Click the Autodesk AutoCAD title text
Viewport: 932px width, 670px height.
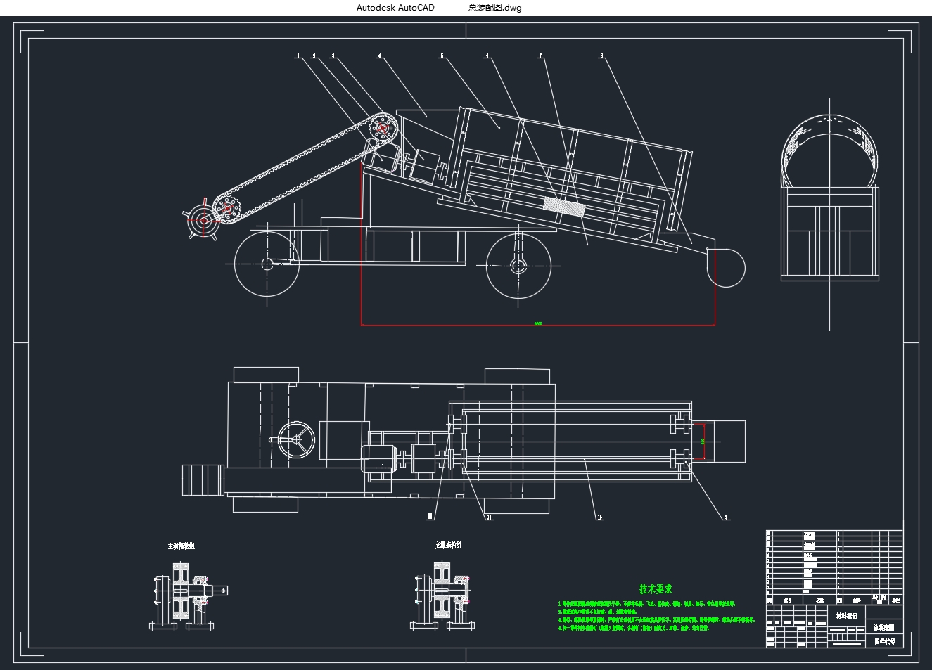coord(395,8)
